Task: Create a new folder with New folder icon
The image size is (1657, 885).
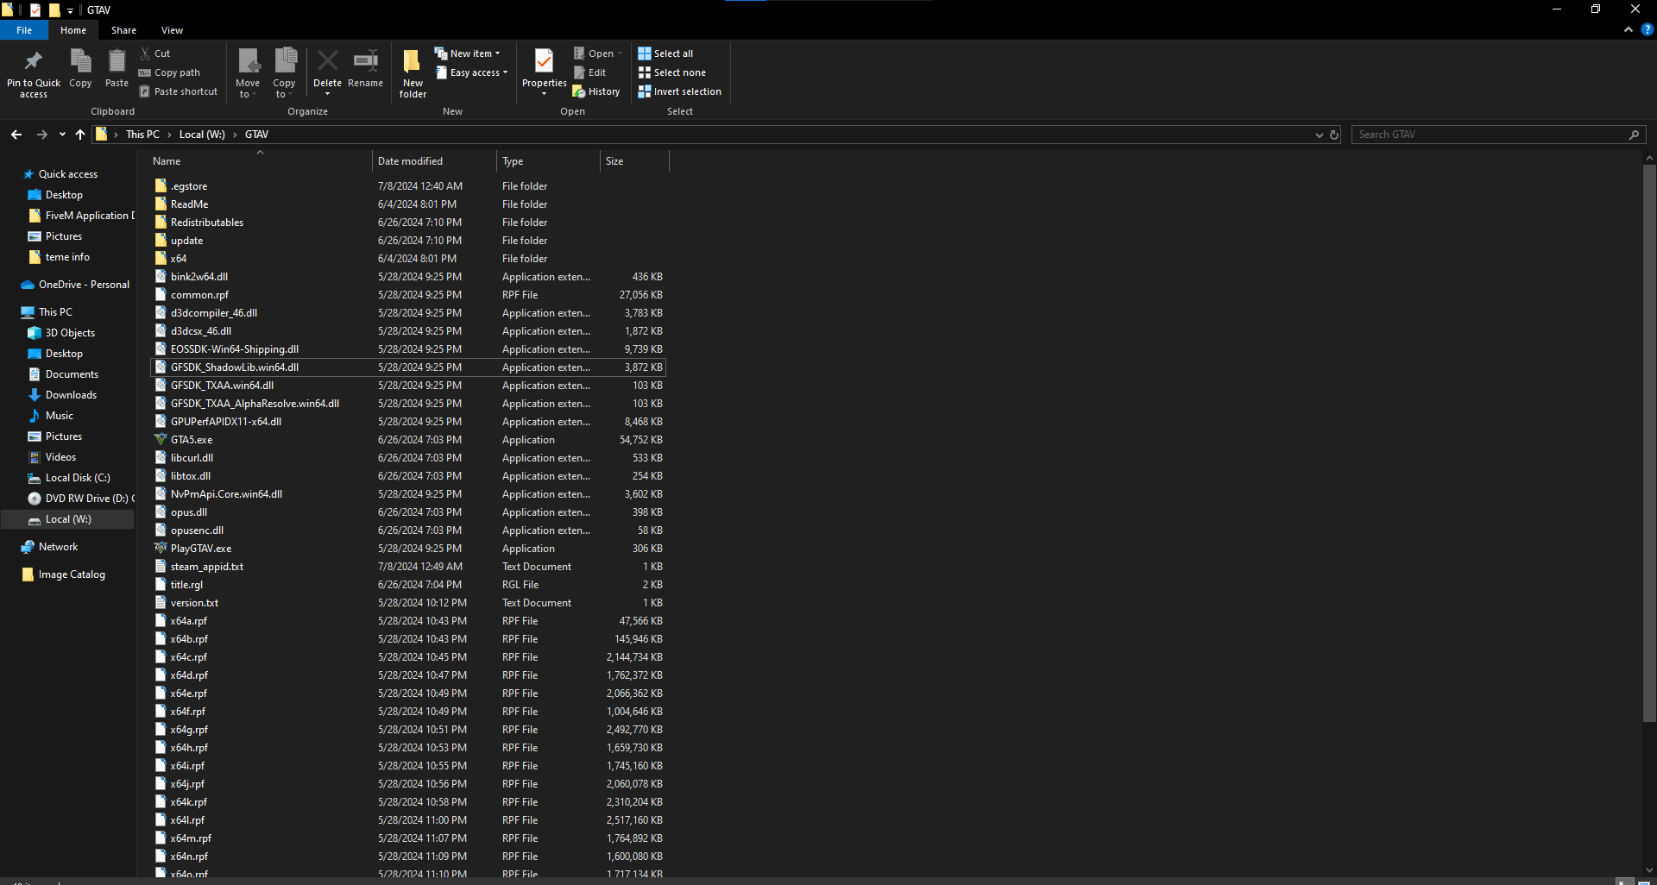Action: click(x=413, y=62)
